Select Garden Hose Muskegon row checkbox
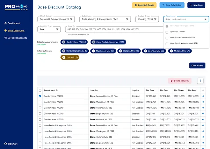Screen dimensions: 210x149 click(40, 102)
